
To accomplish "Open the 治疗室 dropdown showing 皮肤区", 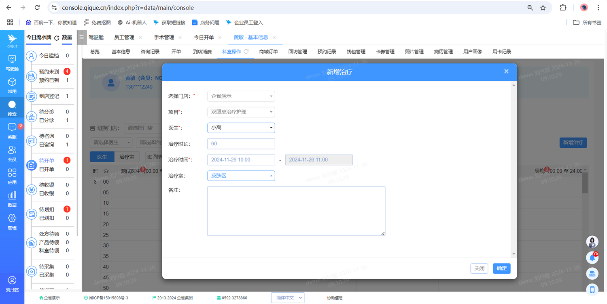I will [241, 176].
